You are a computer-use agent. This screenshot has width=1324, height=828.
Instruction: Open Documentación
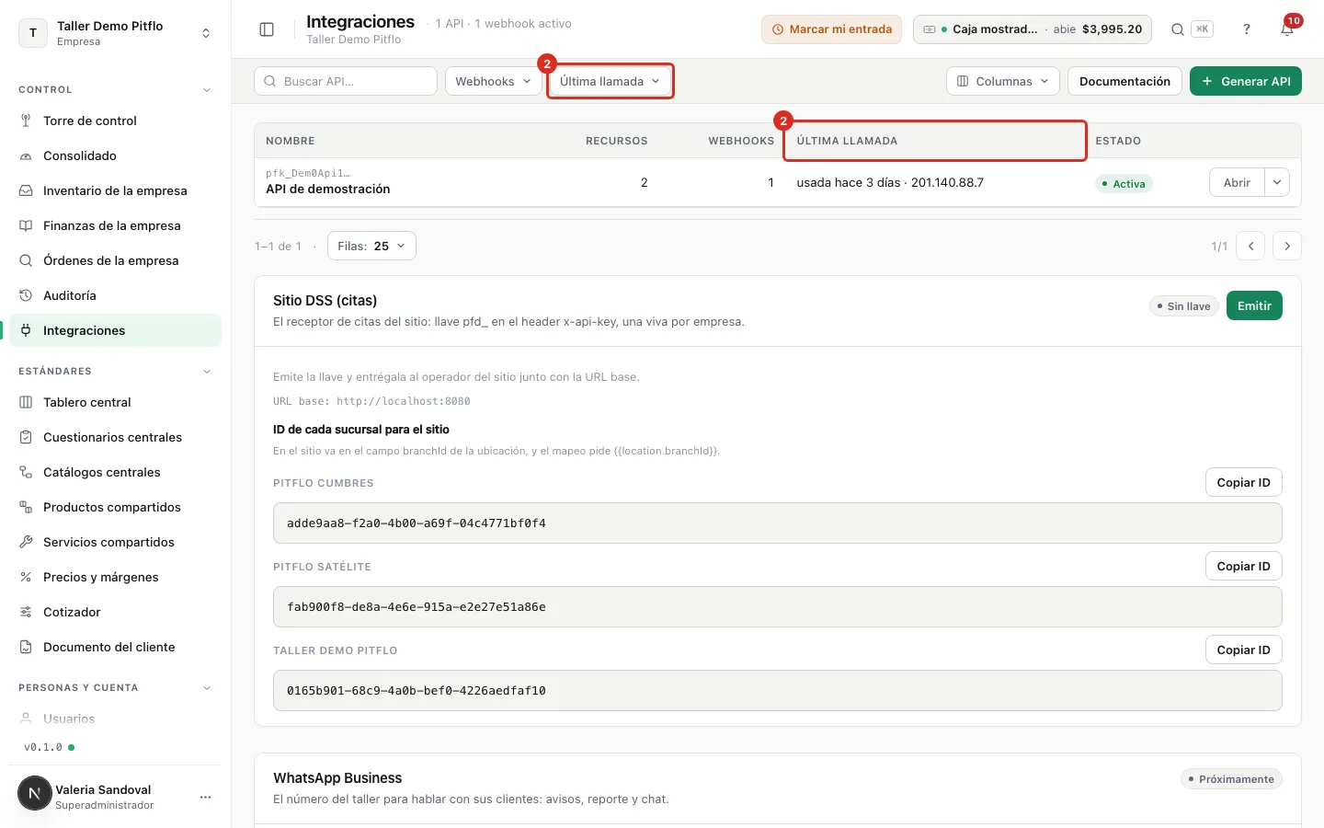coord(1124,81)
